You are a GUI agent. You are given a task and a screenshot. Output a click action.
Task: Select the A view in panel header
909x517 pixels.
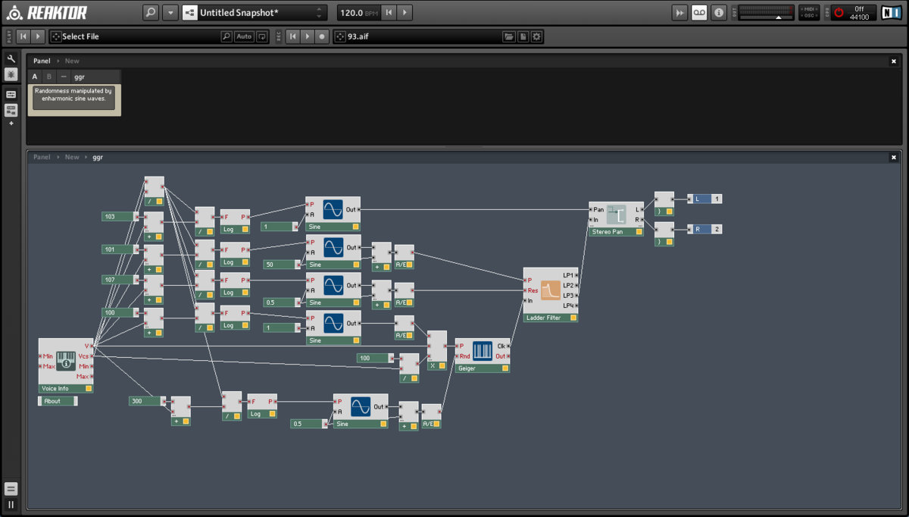coord(35,77)
